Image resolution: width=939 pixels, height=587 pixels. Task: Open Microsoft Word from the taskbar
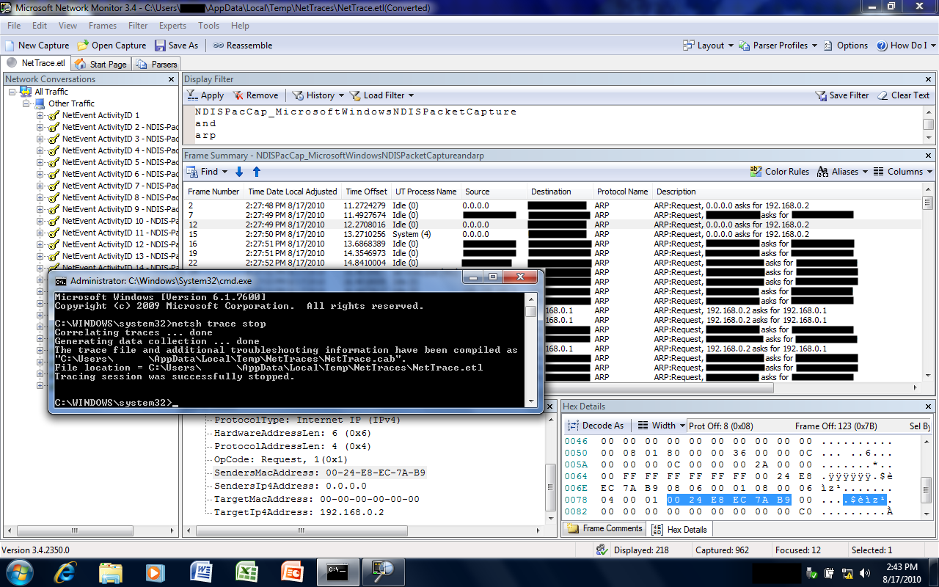201,572
